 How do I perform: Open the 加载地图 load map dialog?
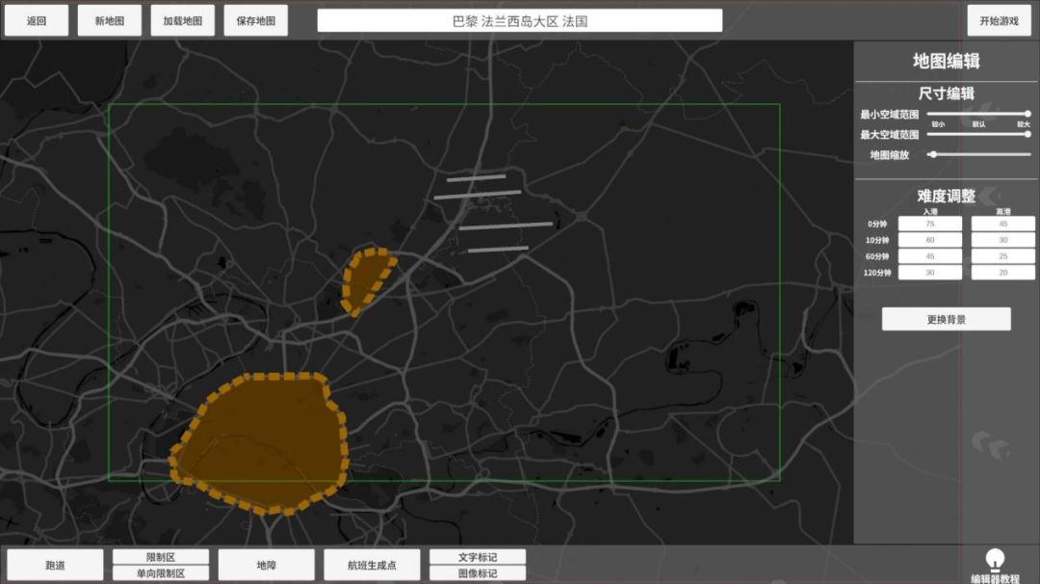click(182, 20)
